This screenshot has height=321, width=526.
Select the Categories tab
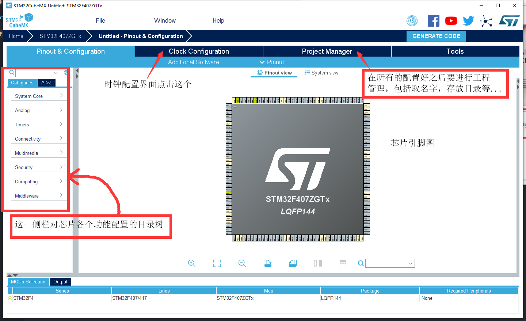pyautogui.click(x=22, y=83)
